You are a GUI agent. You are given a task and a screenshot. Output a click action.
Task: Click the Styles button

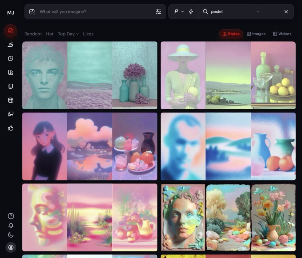[231, 34]
